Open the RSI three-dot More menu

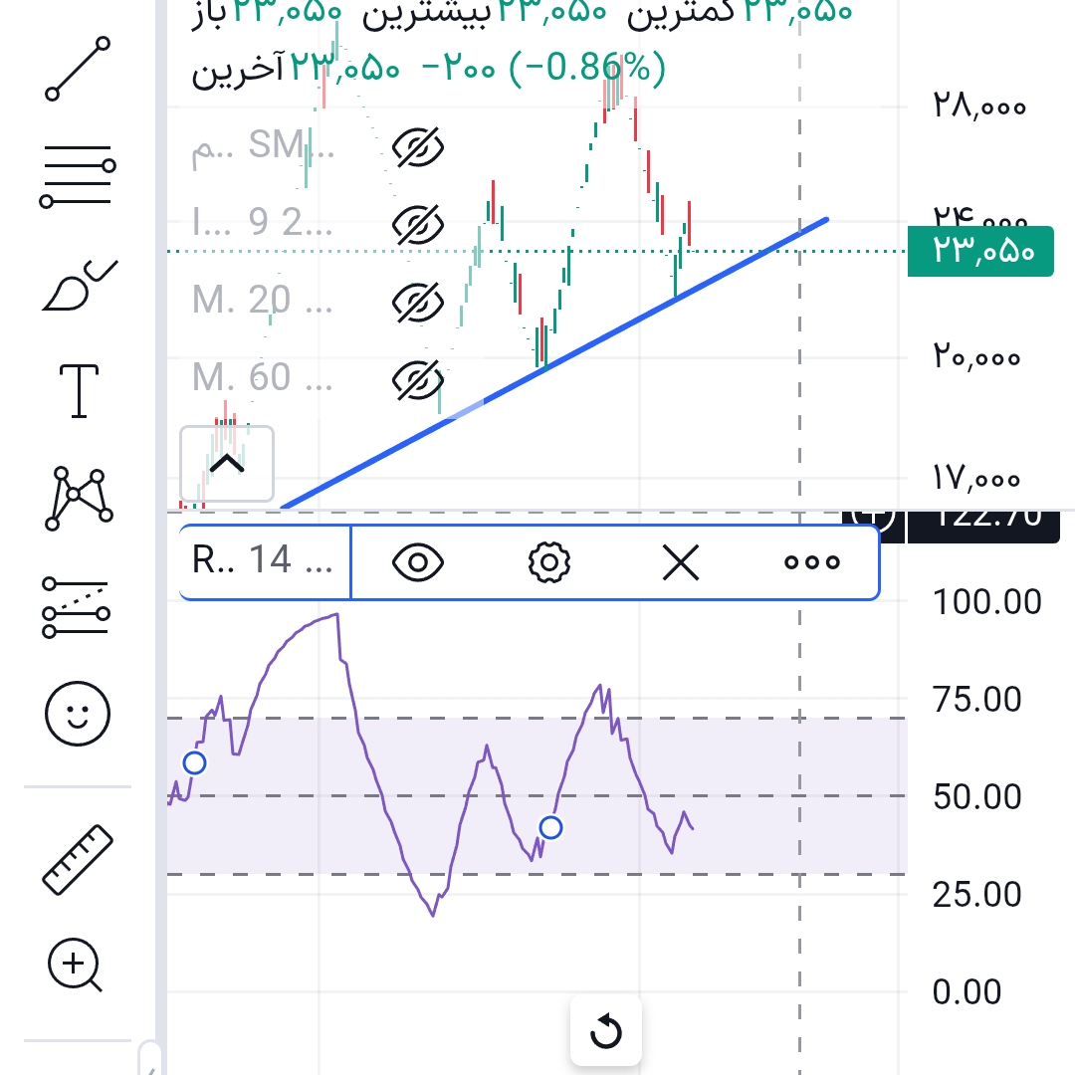pyautogui.click(x=811, y=563)
